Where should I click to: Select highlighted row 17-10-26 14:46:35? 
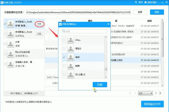(x=103, y=60)
